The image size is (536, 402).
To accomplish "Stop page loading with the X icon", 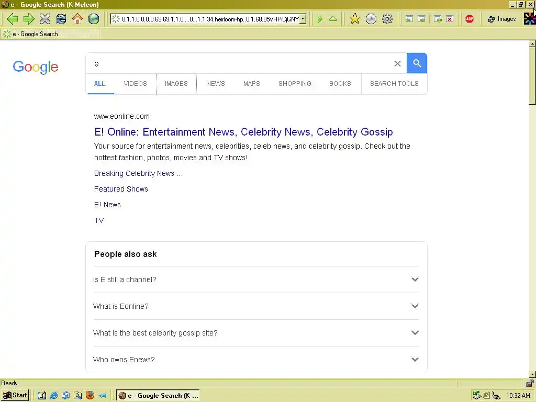I will [45, 19].
